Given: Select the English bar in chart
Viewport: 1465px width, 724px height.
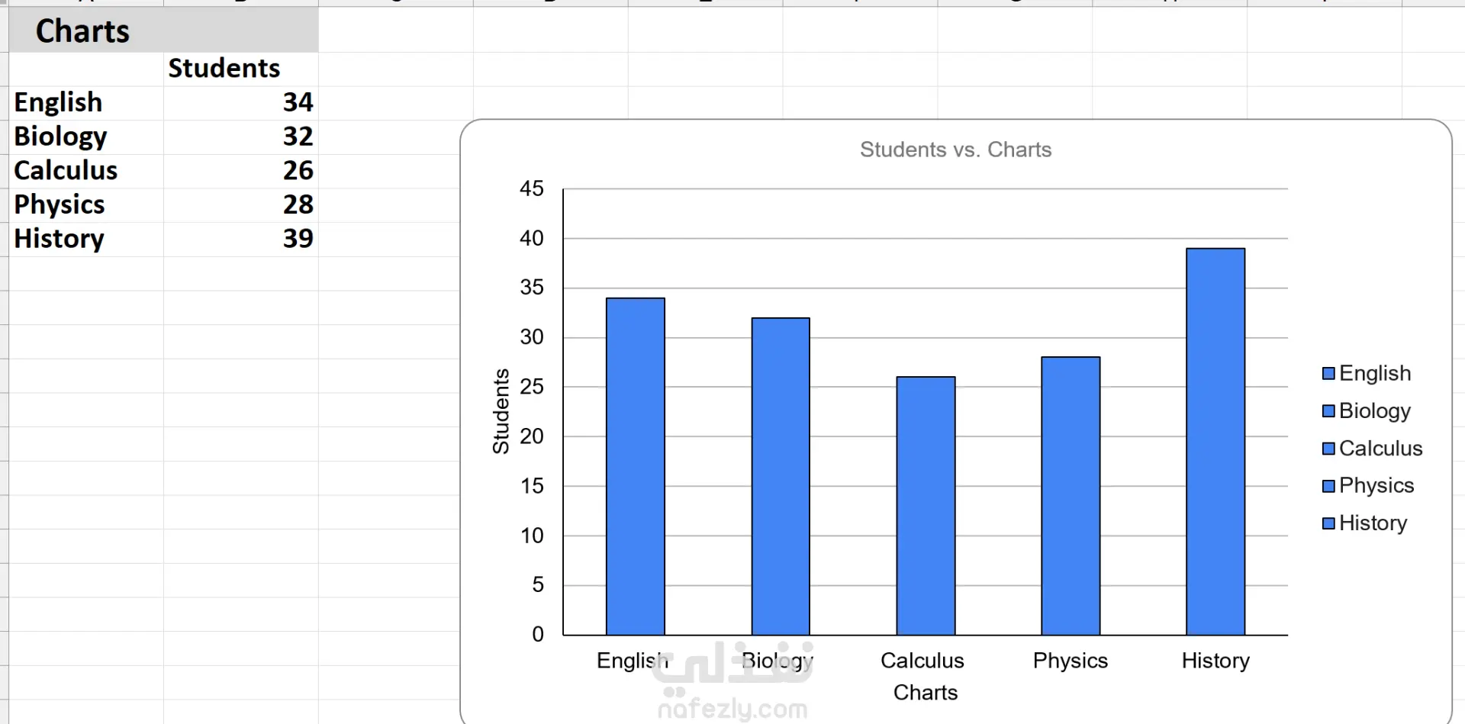Looking at the screenshot, I should [x=636, y=466].
